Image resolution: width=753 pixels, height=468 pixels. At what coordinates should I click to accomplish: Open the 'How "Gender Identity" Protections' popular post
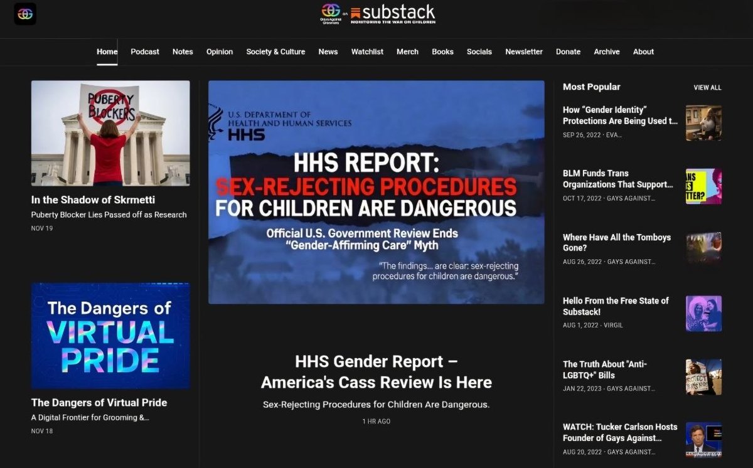(620, 115)
